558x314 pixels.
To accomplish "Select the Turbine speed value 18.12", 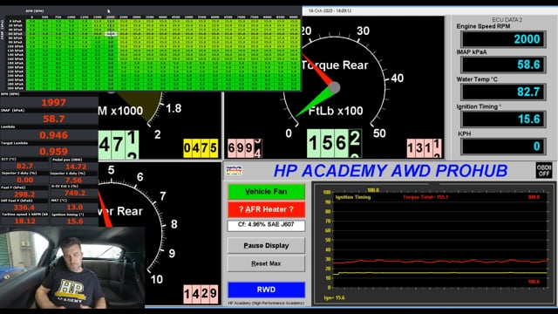I will click(x=24, y=221).
